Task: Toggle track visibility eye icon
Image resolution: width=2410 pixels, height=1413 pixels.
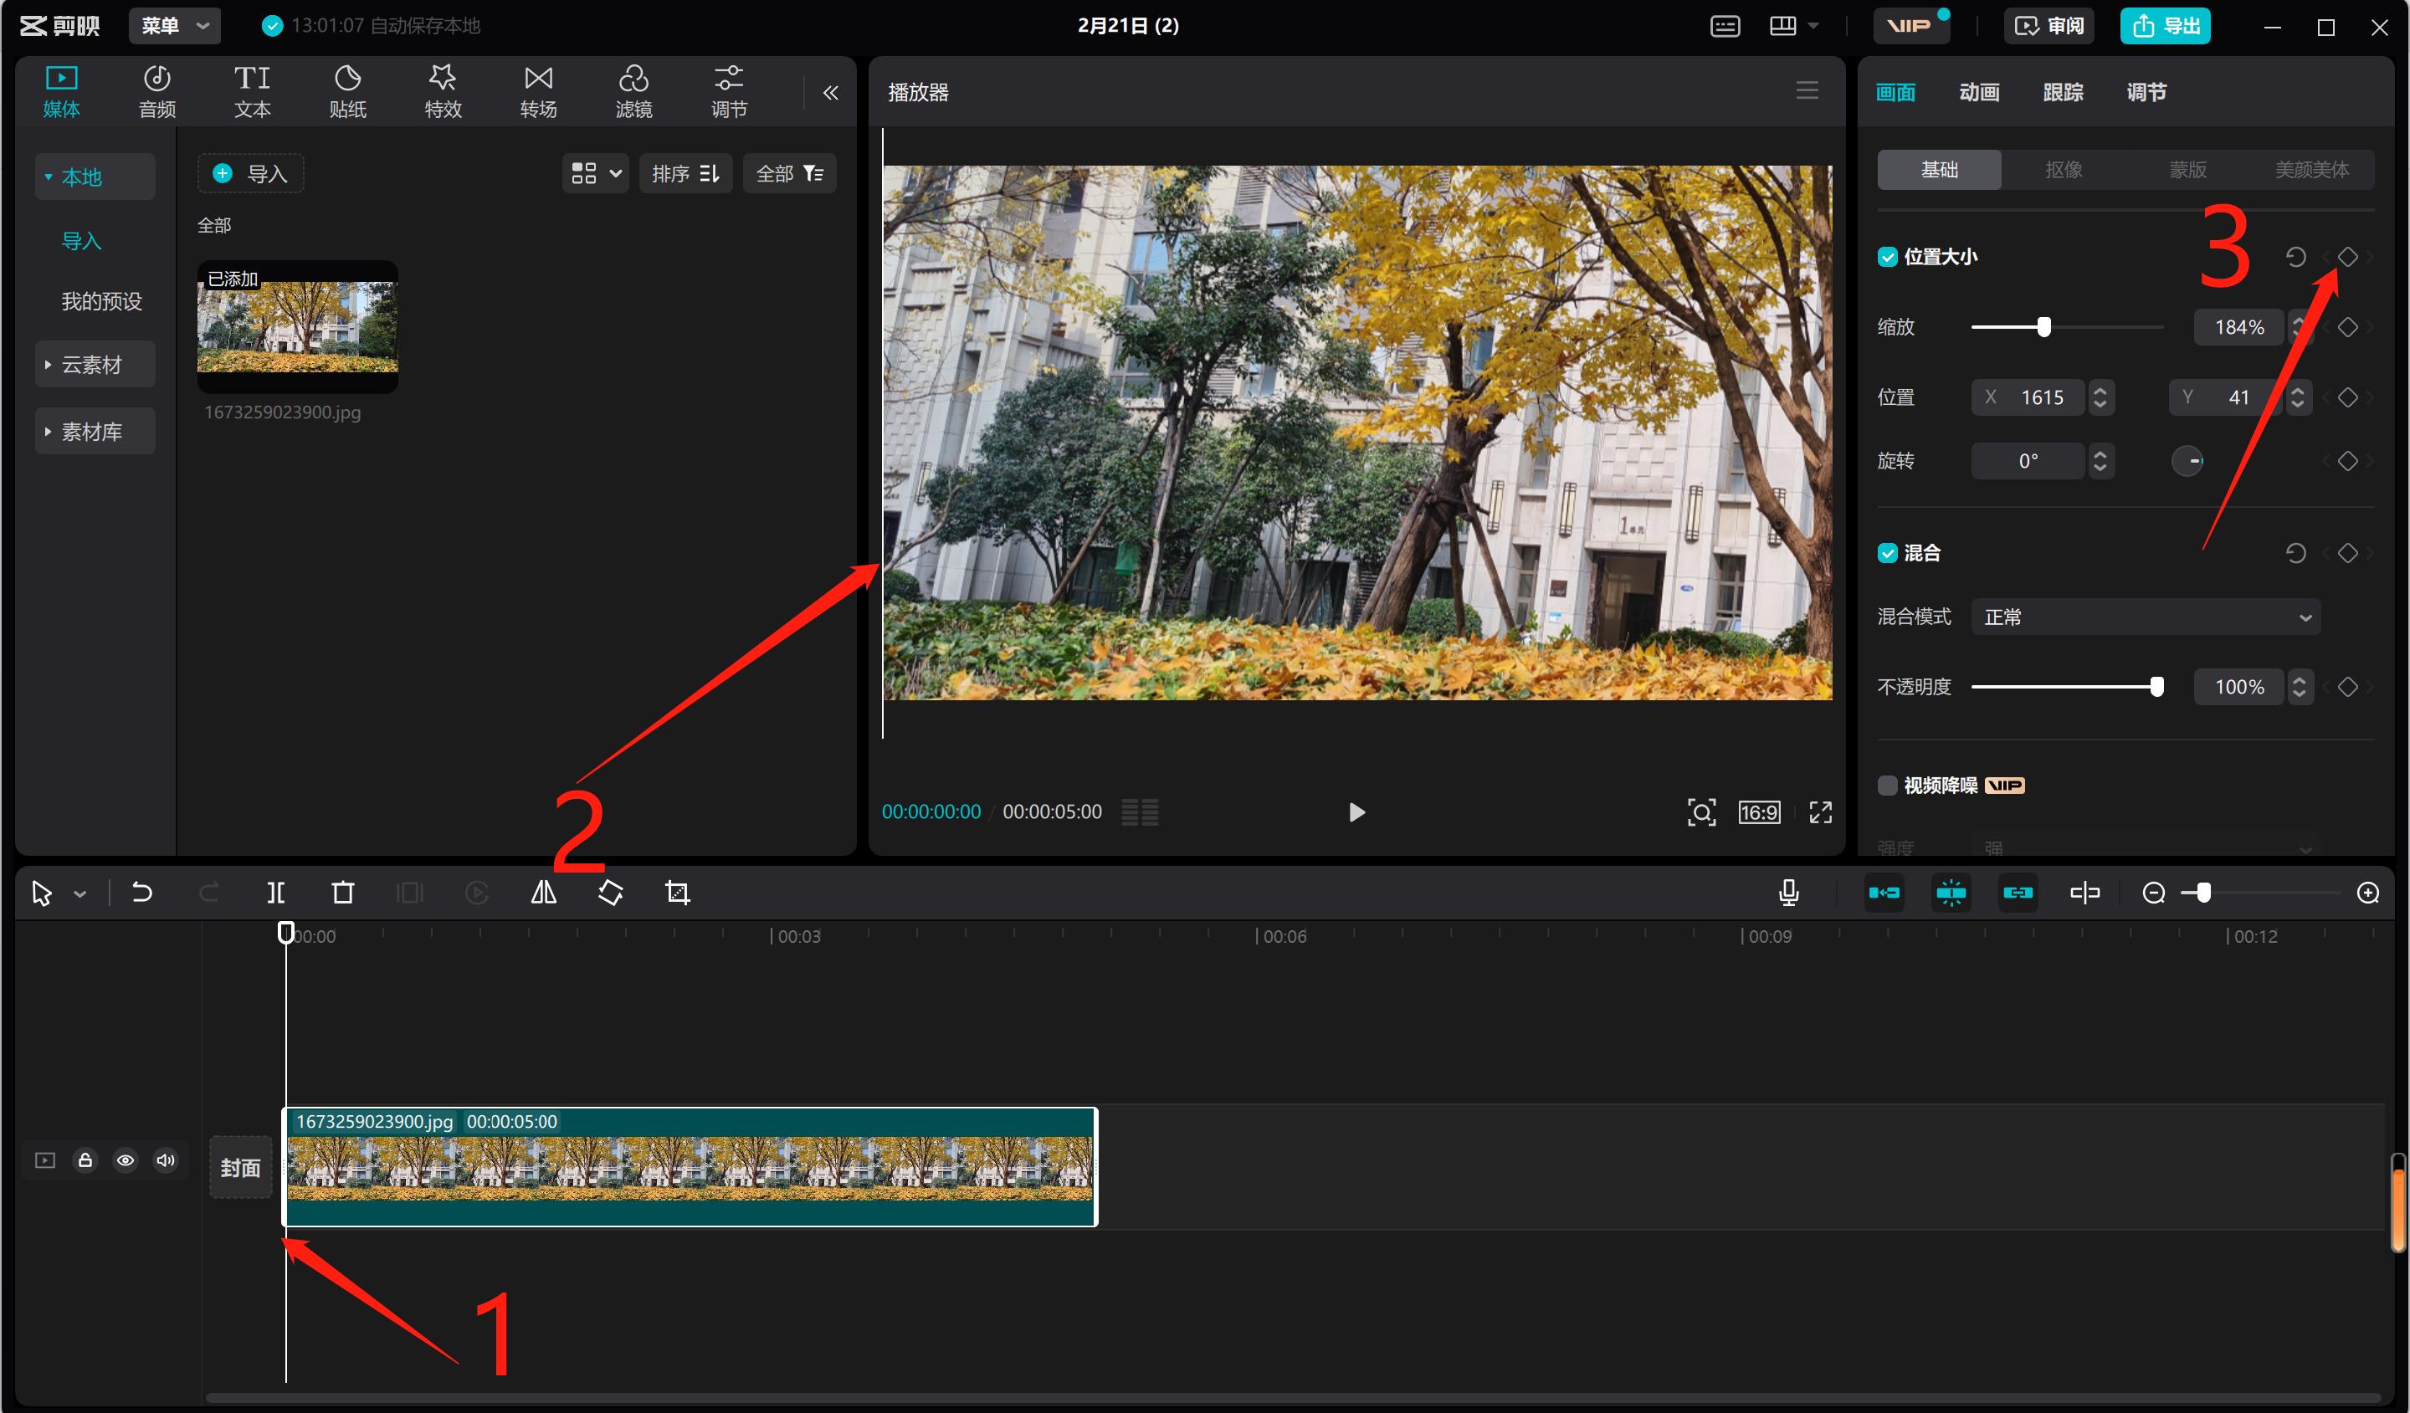Action: pos(126,1160)
